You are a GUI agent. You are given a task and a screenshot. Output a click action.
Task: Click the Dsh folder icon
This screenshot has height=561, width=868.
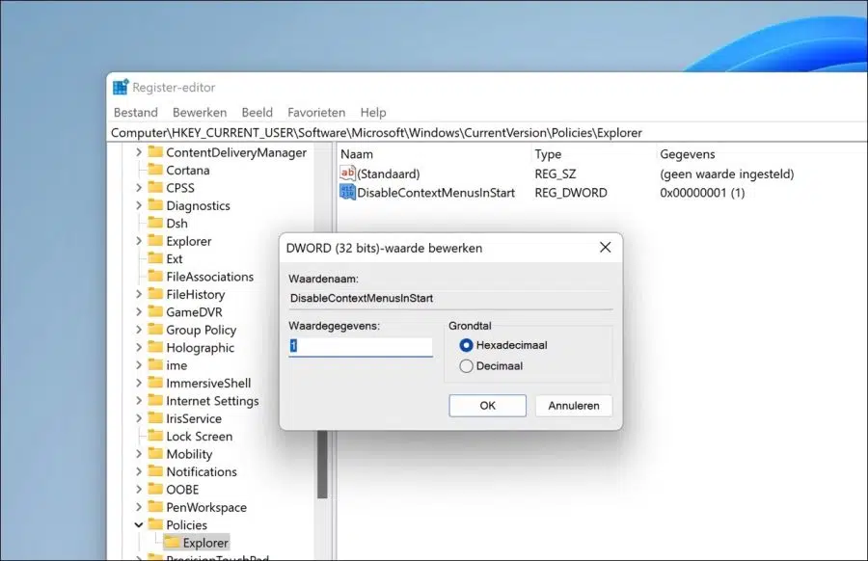(155, 223)
